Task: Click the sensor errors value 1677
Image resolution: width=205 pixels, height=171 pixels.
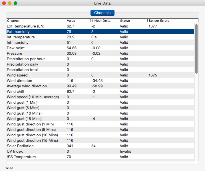Action: 153,26
